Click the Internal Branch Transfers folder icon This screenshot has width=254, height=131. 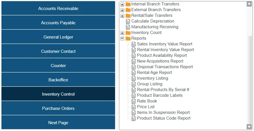[128, 4]
